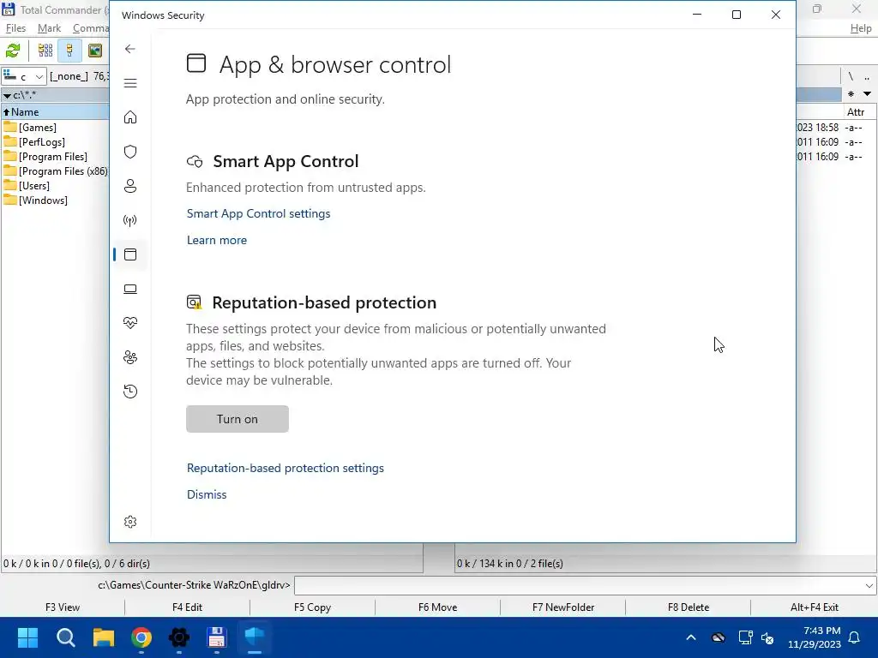Select the [Games] folder

pyautogui.click(x=38, y=128)
